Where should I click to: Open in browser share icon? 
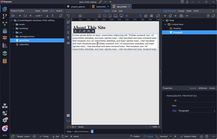point(146,16)
